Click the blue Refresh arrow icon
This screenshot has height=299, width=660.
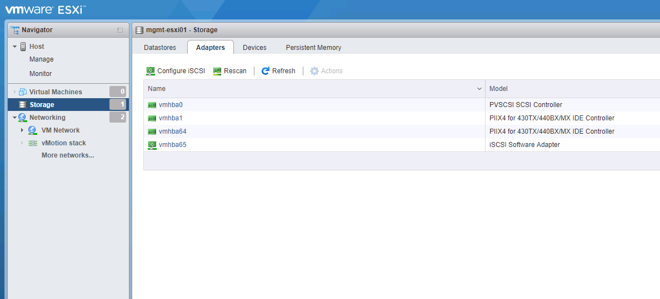tap(266, 71)
